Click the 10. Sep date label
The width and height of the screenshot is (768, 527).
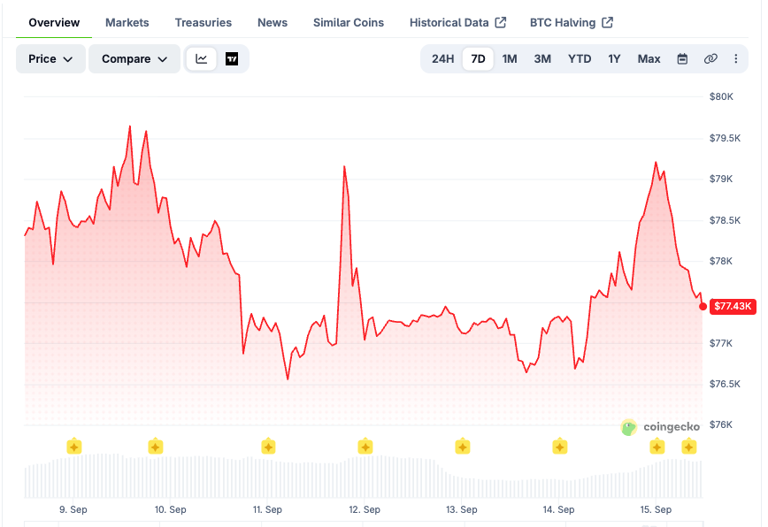(171, 509)
